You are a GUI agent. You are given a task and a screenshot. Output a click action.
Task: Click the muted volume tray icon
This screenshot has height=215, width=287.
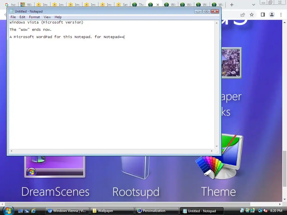(266, 211)
